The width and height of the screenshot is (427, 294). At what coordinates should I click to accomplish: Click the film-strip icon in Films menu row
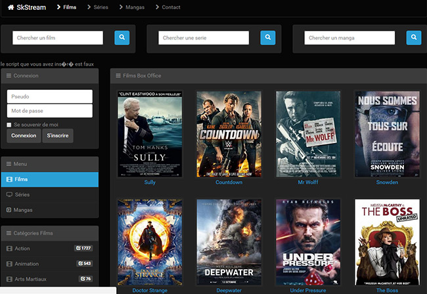tap(9, 179)
